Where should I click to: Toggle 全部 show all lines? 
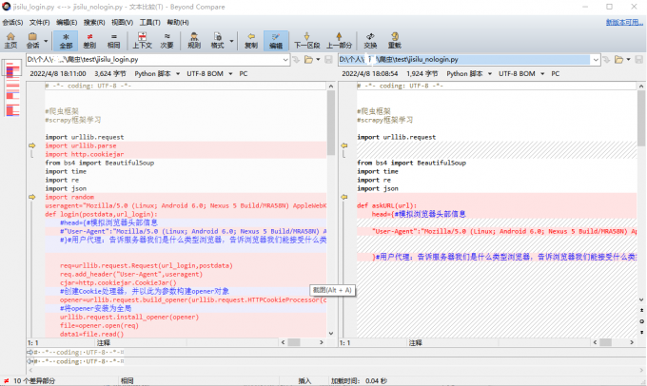[66, 41]
